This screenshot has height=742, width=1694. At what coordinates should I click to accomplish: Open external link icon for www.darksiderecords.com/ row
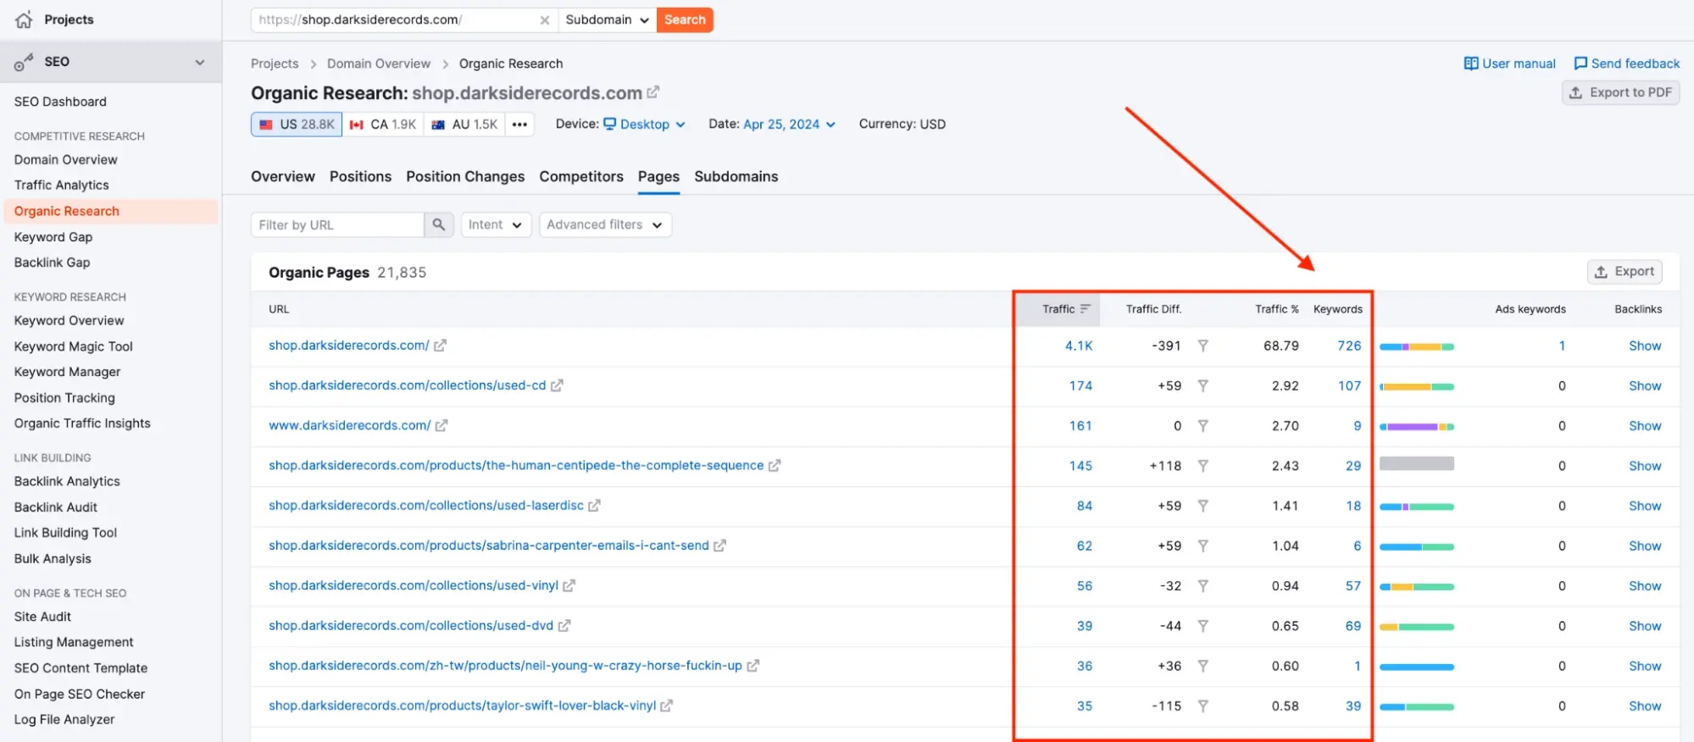pos(442,425)
